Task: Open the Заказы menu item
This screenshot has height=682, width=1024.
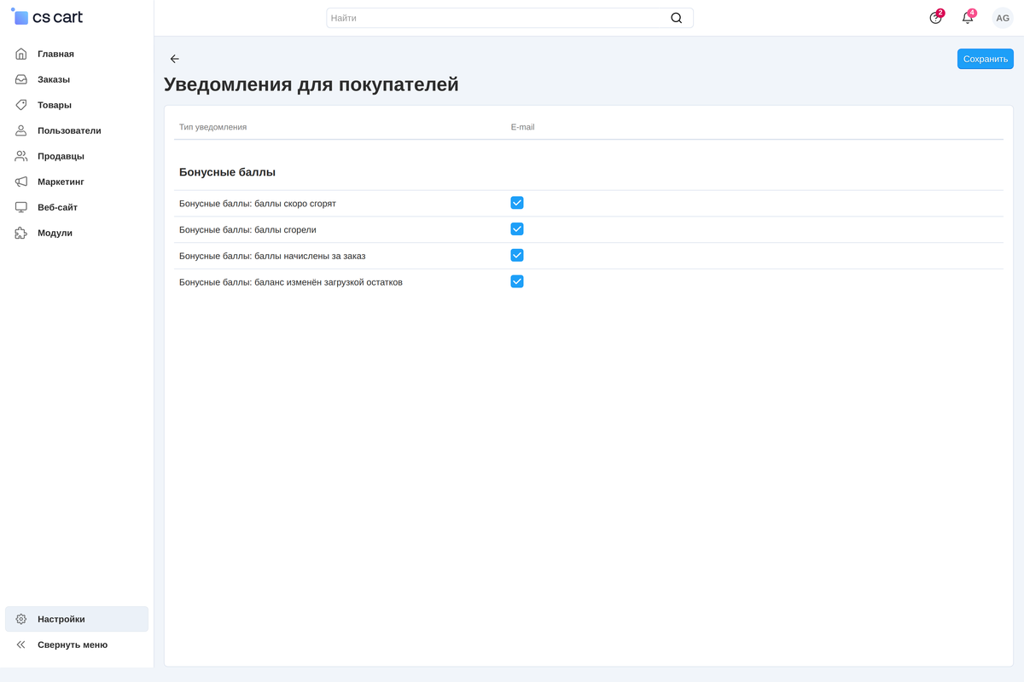Action: 77,79
